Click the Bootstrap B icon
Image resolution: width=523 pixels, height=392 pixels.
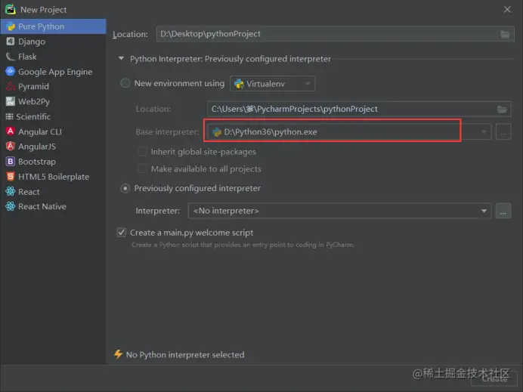(11, 162)
